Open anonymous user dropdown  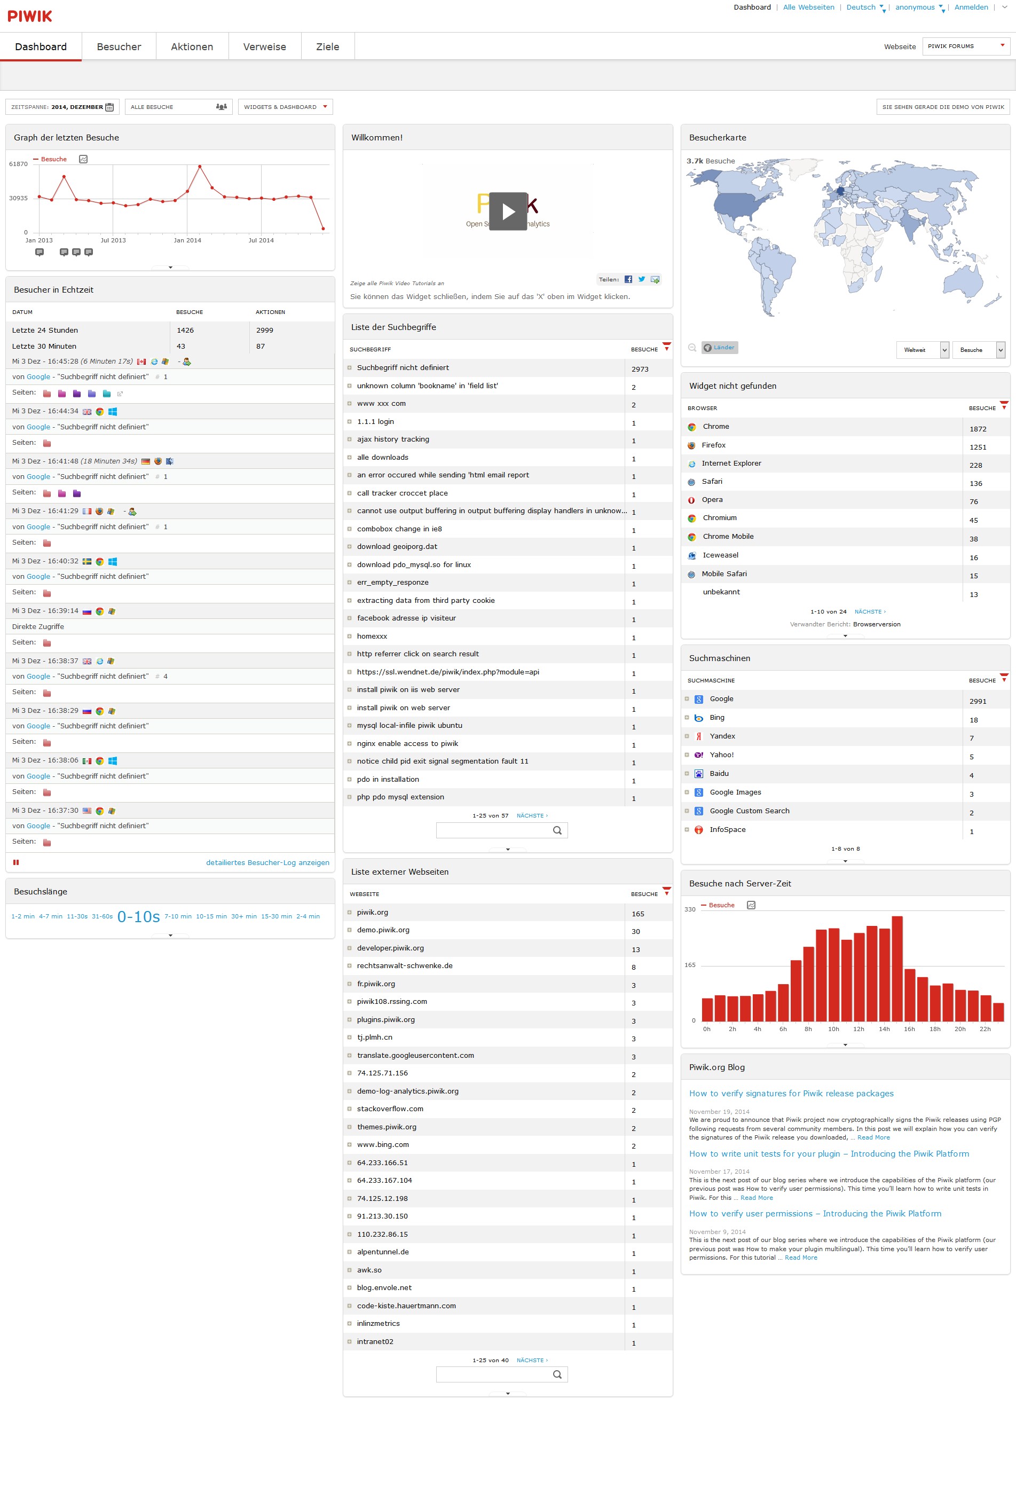[x=919, y=7]
